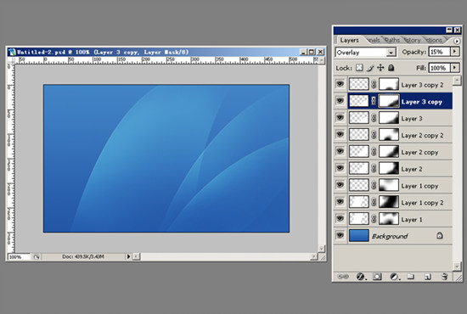Image resolution: width=467 pixels, height=314 pixels.
Task: Open the Overlay blend mode dropdown
Action: coord(391,53)
